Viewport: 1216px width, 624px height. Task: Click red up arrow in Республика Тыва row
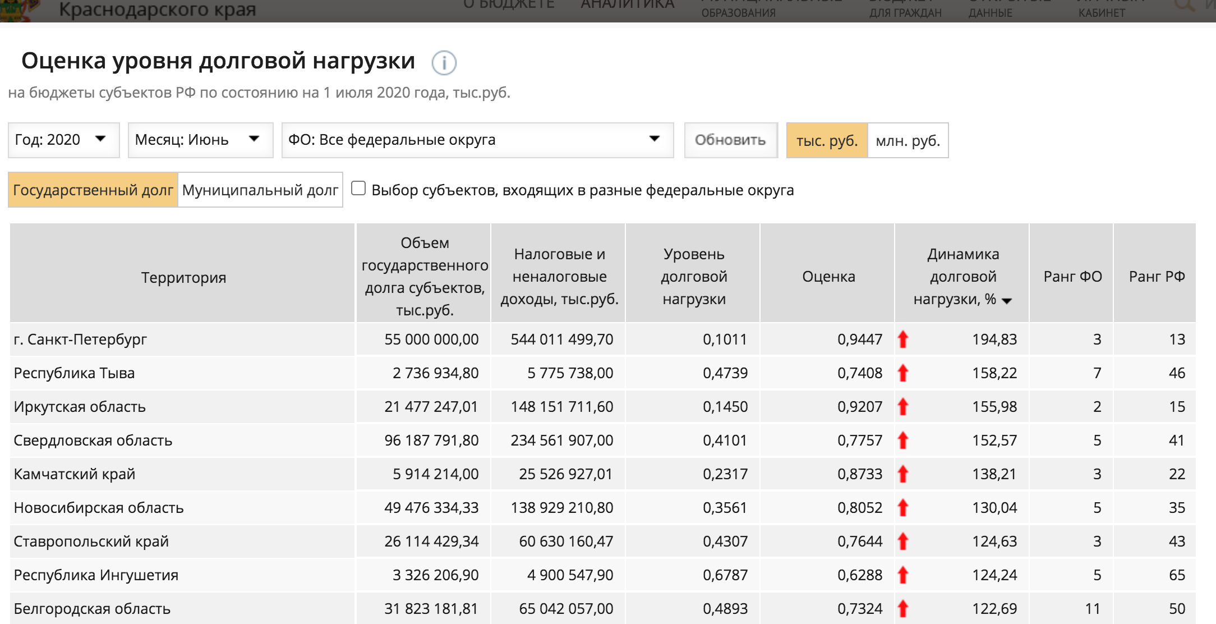pos(902,373)
